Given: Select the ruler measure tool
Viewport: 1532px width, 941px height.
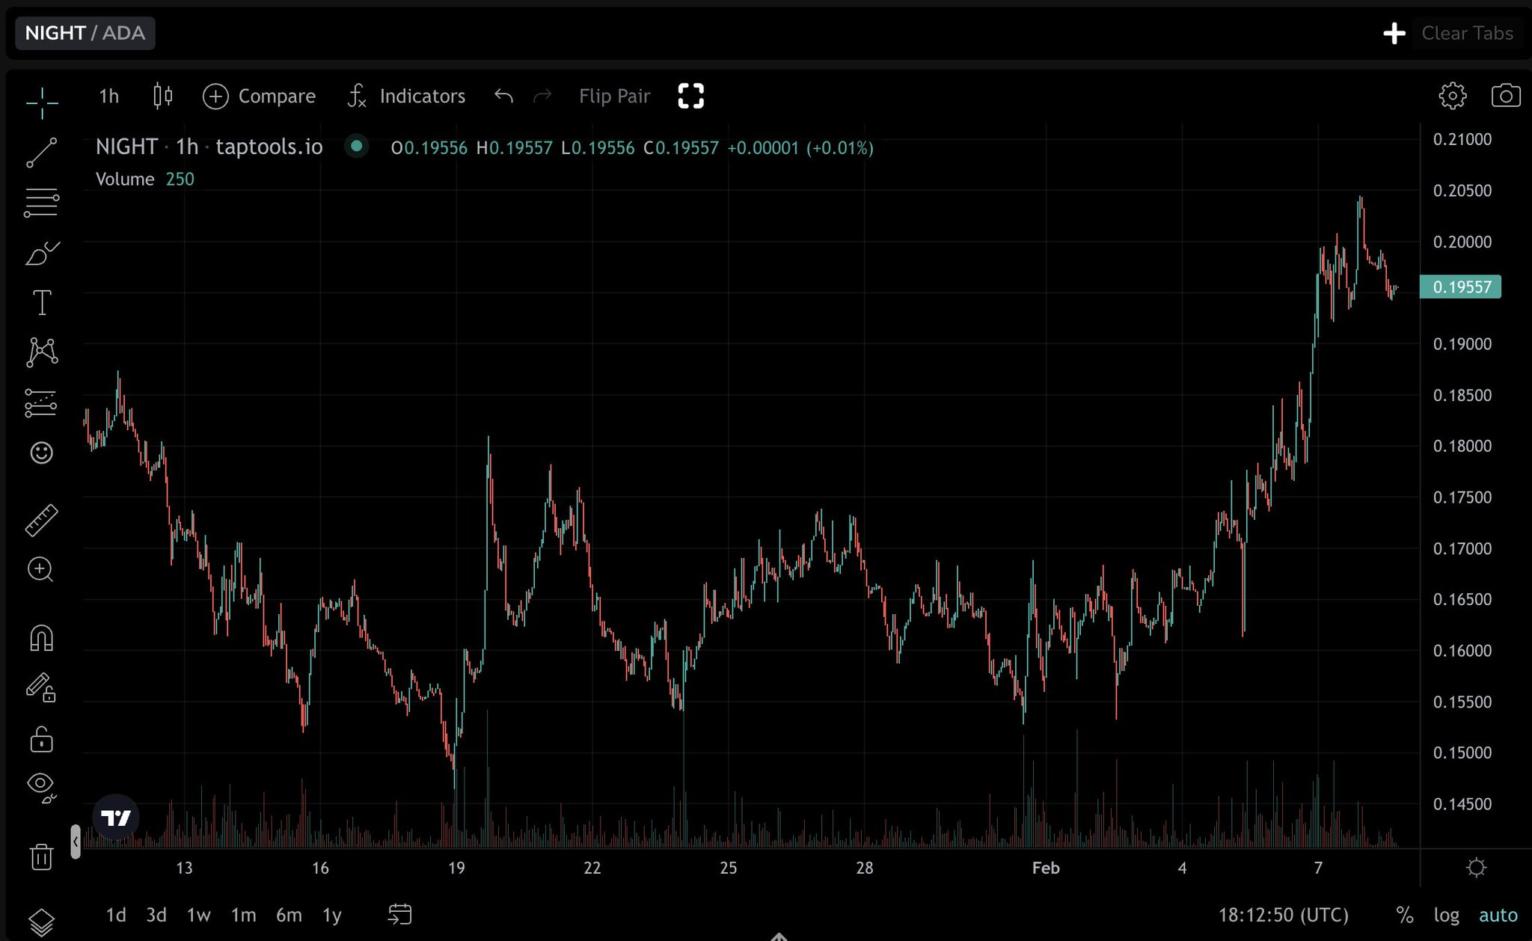Looking at the screenshot, I should pos(41,520).
